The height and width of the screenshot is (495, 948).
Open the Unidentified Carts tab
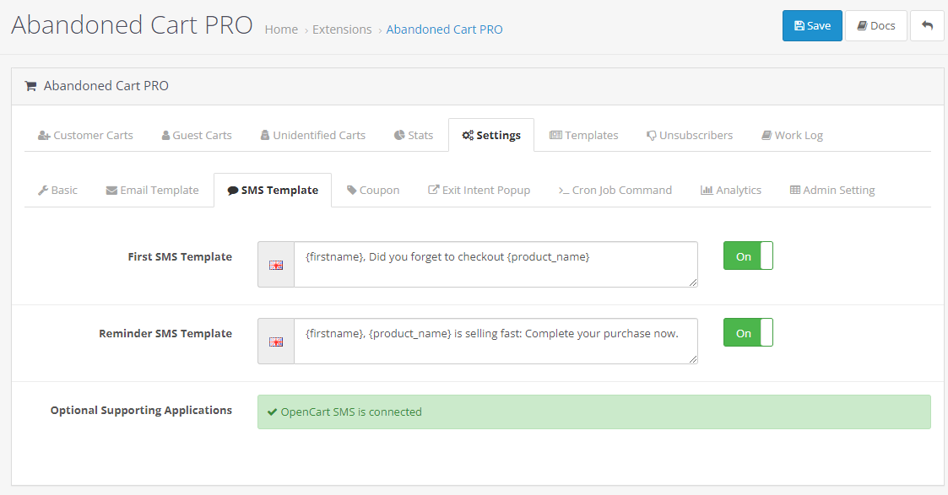point(312,135)
